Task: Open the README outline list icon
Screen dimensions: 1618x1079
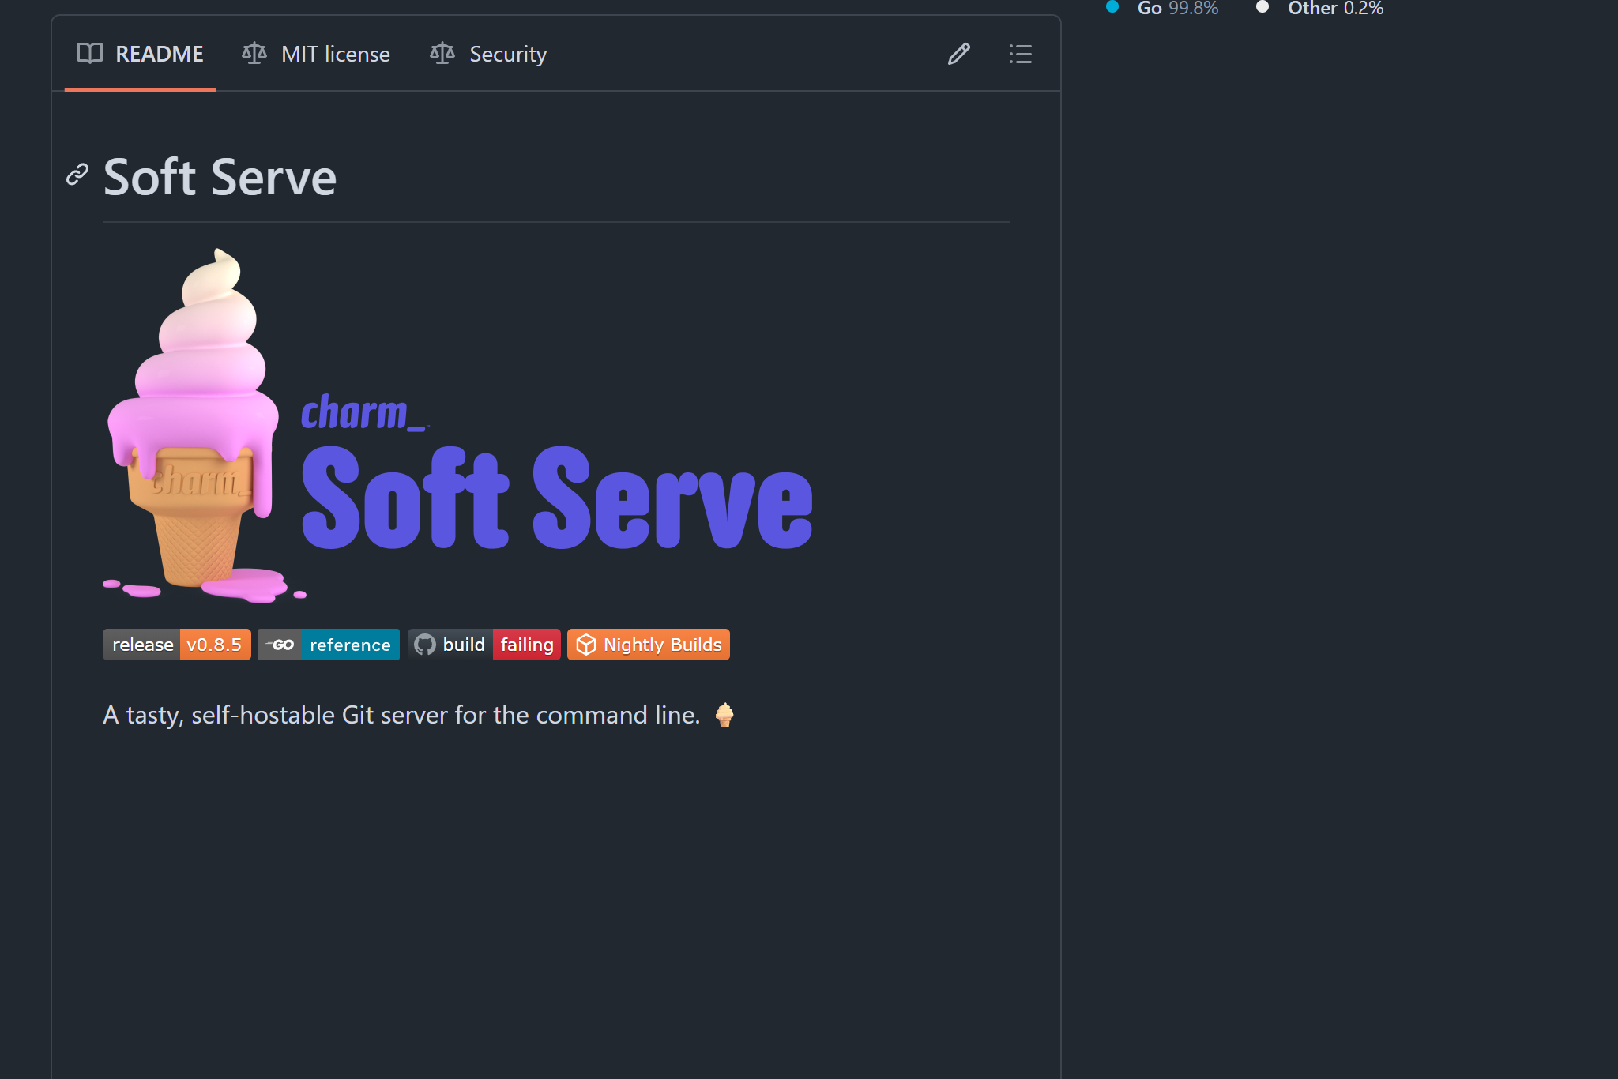Action: click(1020, 54)
